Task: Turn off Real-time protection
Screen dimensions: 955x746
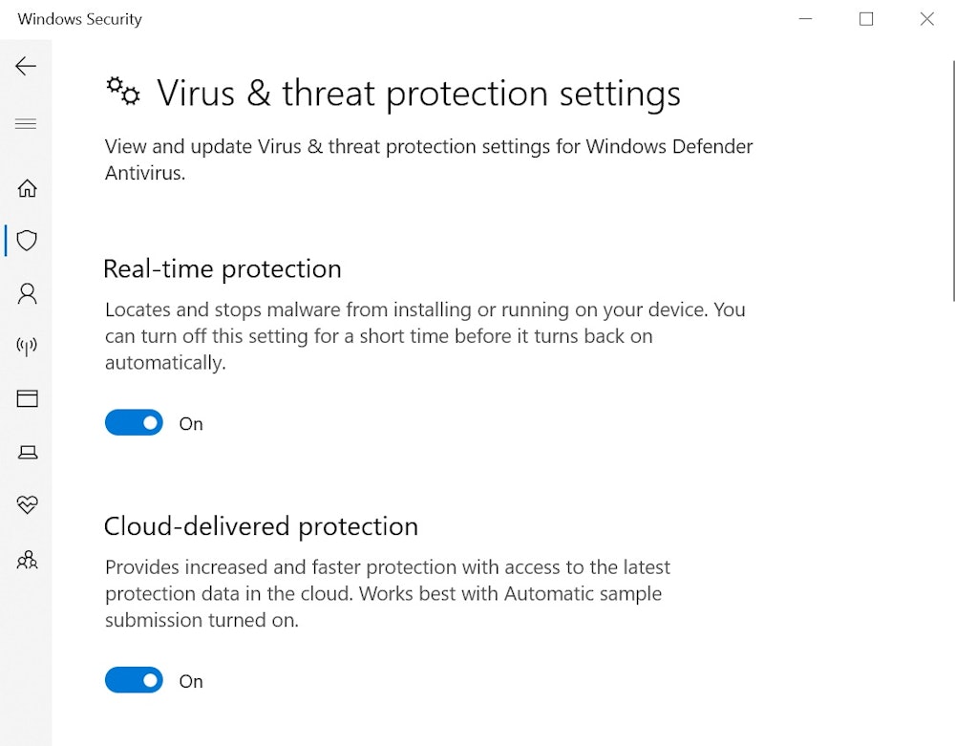Action: (x=134, y=422)
